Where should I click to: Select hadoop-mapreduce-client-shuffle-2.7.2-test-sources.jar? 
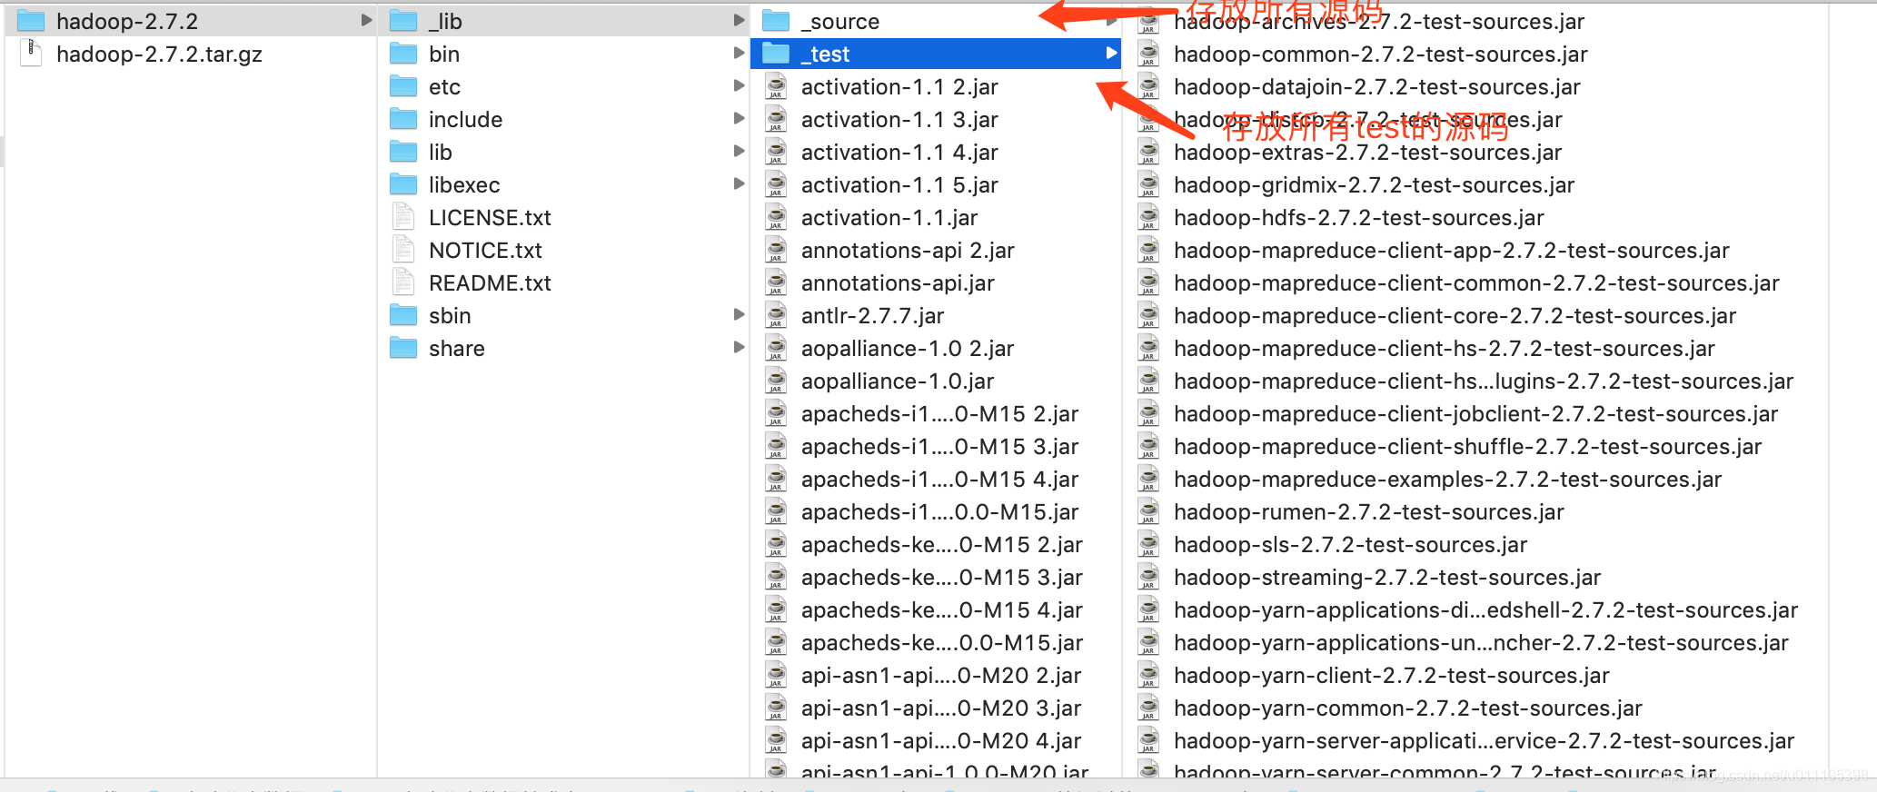coord(1468,446)
